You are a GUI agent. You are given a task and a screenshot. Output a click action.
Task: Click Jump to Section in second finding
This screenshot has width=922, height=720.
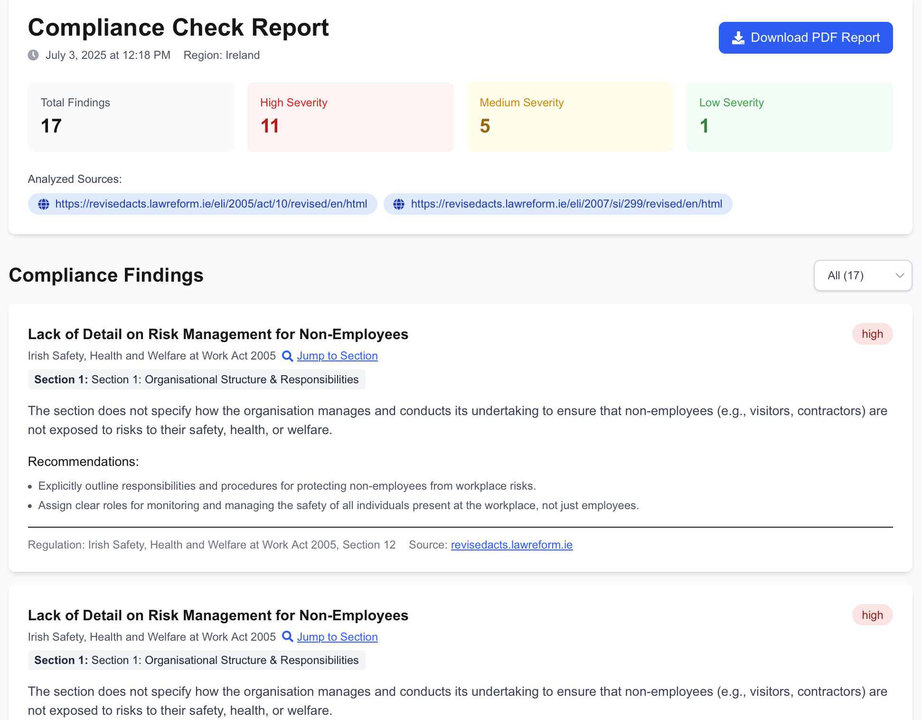pos(337,637)
